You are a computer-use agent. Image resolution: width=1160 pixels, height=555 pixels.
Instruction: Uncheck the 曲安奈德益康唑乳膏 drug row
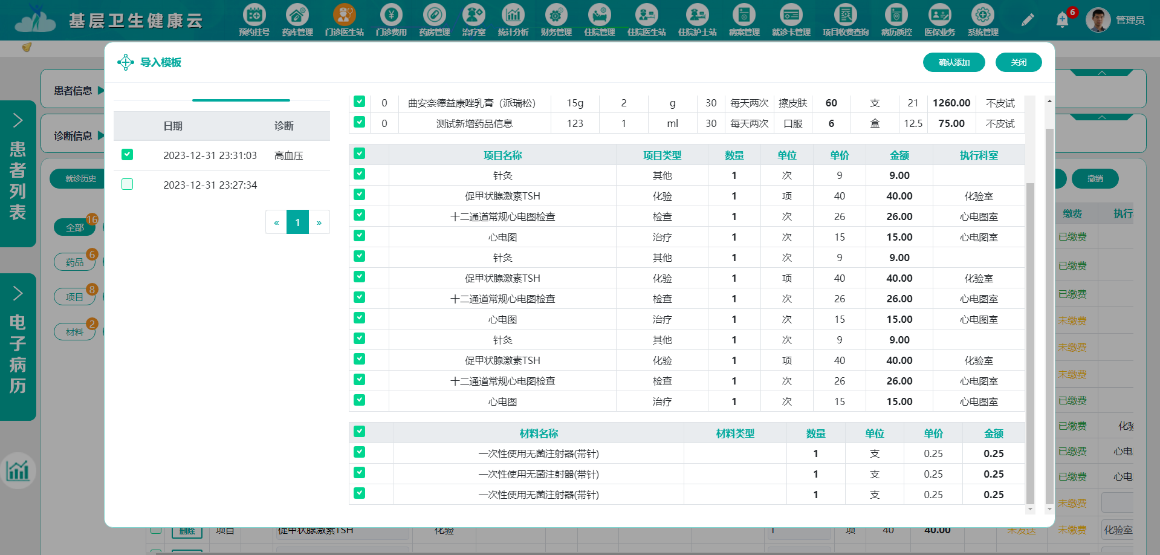click(x=359, y=102)
